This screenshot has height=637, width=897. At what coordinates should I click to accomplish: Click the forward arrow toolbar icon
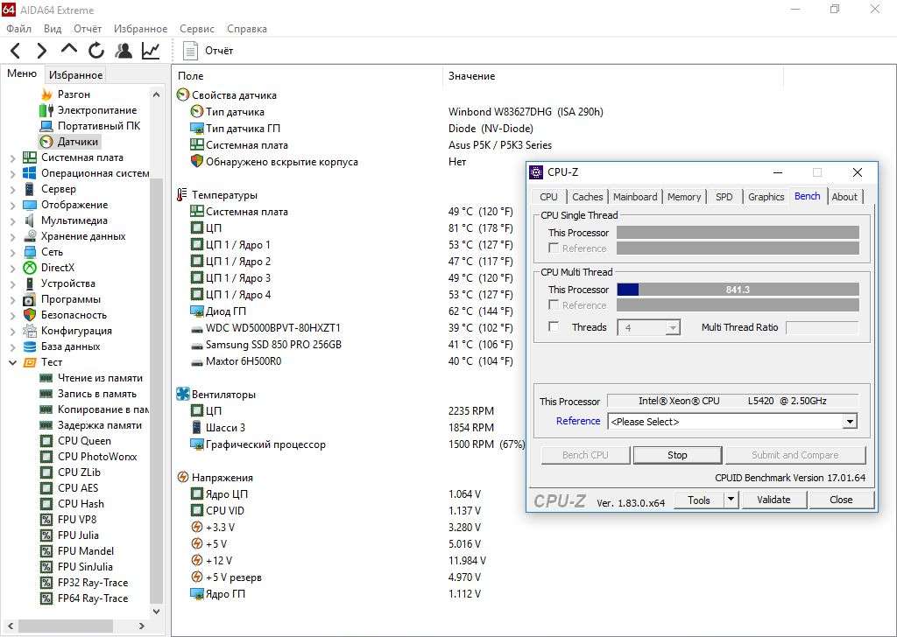pyautogui.click(x=41, y=51)
